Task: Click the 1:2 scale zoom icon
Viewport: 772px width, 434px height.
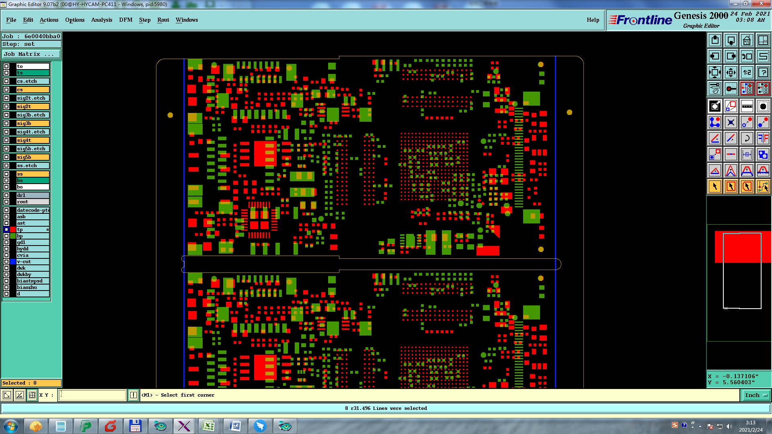Action: (747, 72)
